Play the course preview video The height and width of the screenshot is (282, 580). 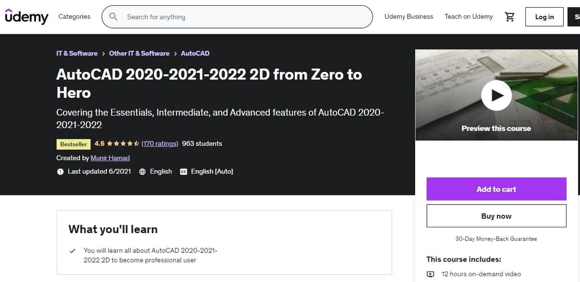pos(496,95)
